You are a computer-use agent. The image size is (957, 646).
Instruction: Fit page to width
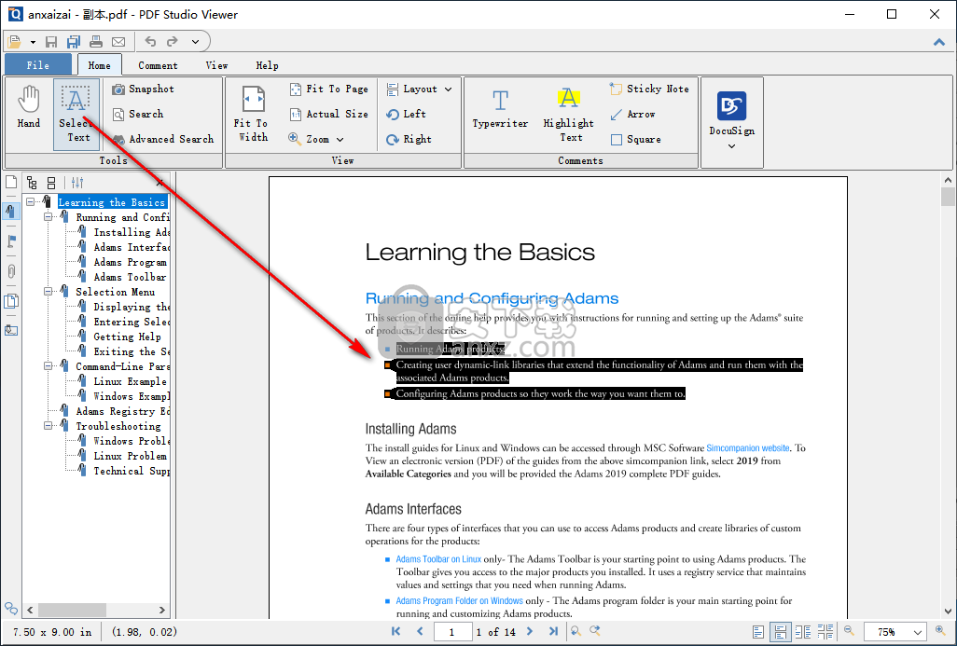[252, 114]
